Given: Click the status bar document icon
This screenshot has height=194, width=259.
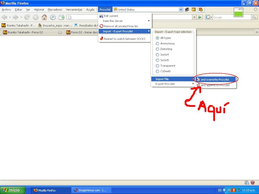Looking at the screenshot, I should (247, 182).
